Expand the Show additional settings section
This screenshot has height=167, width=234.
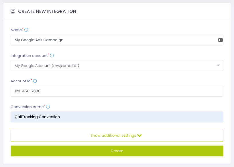(117, 136)
